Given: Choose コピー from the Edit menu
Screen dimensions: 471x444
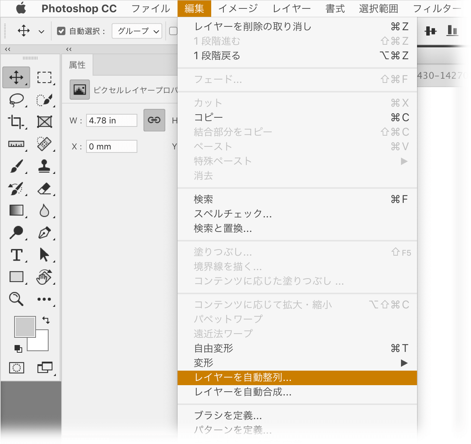Looking at the screenshot, I should click(297, 117).
